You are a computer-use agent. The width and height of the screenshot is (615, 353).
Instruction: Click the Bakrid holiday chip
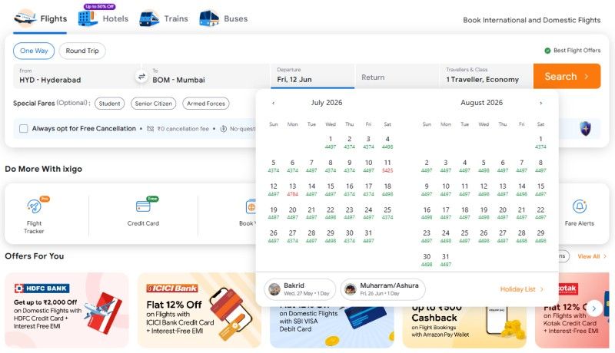(x=300, y=289)
